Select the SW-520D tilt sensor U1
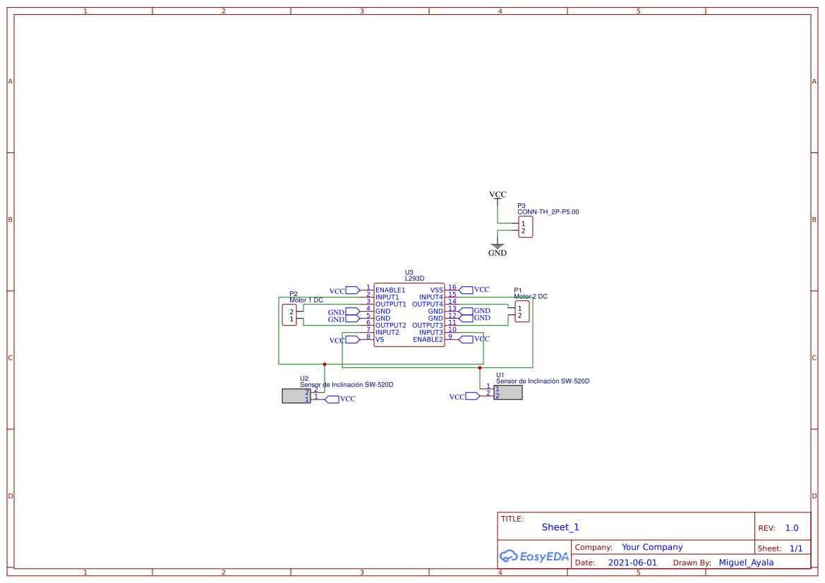 510,392
